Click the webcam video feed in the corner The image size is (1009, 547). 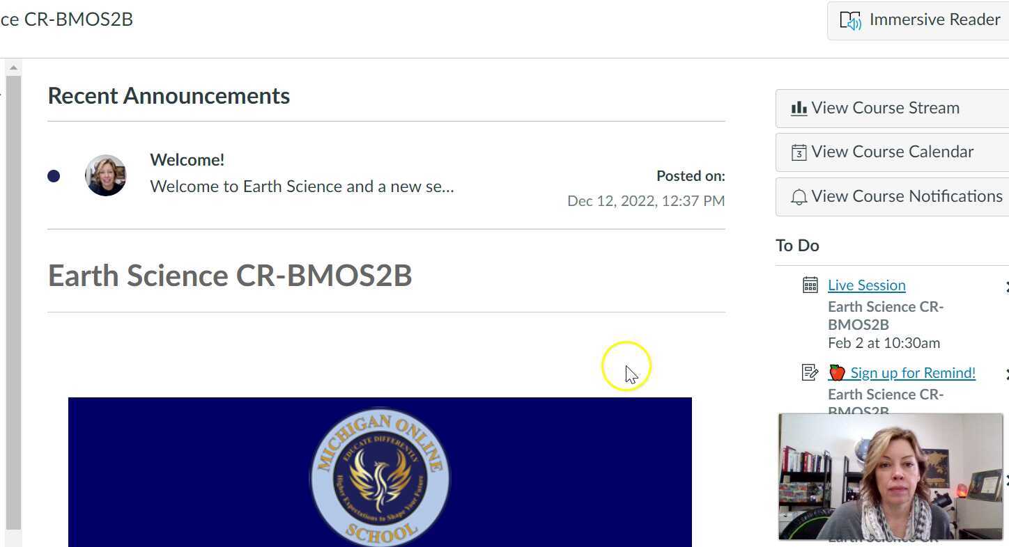892,476
